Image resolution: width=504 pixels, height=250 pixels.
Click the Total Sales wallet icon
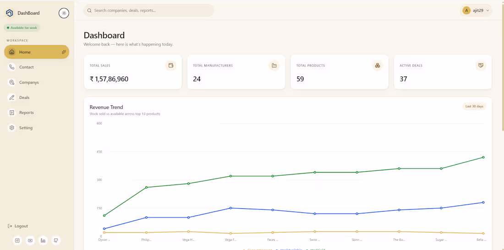(171, 65)
